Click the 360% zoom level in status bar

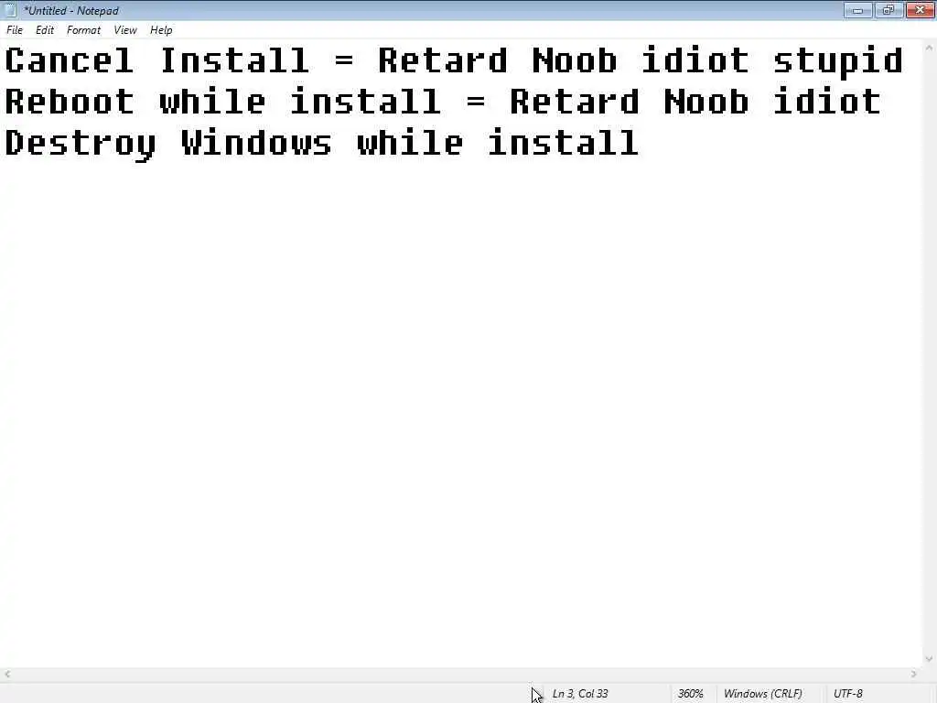(690, 694)
